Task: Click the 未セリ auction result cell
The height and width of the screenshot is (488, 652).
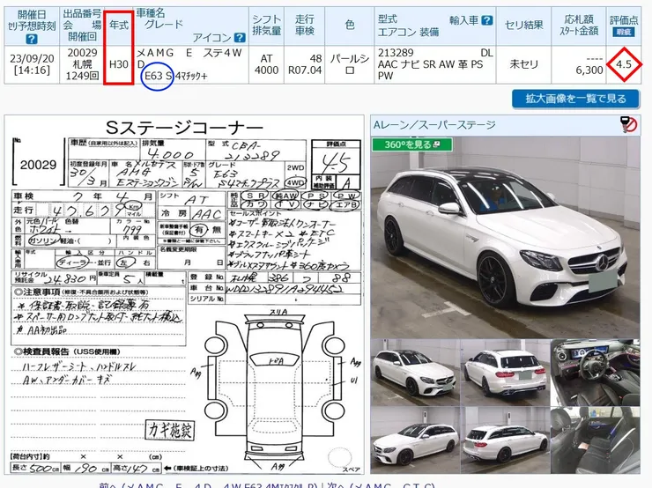Action: (x=523, y=64)
